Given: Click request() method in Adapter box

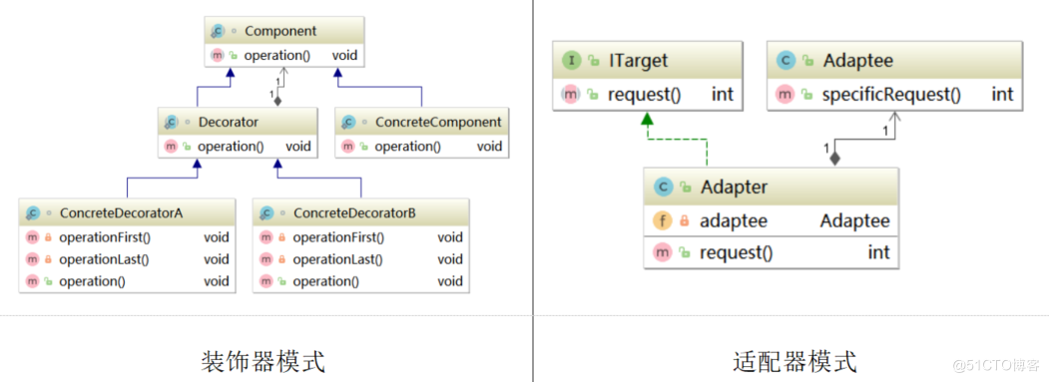Looking at the screenshot, I should 736,252.
